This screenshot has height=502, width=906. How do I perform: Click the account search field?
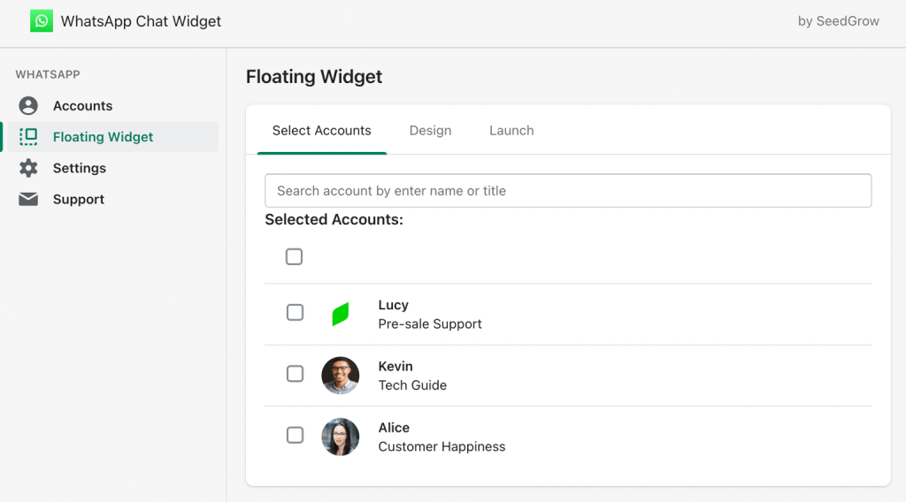click(x=568, y=191)
